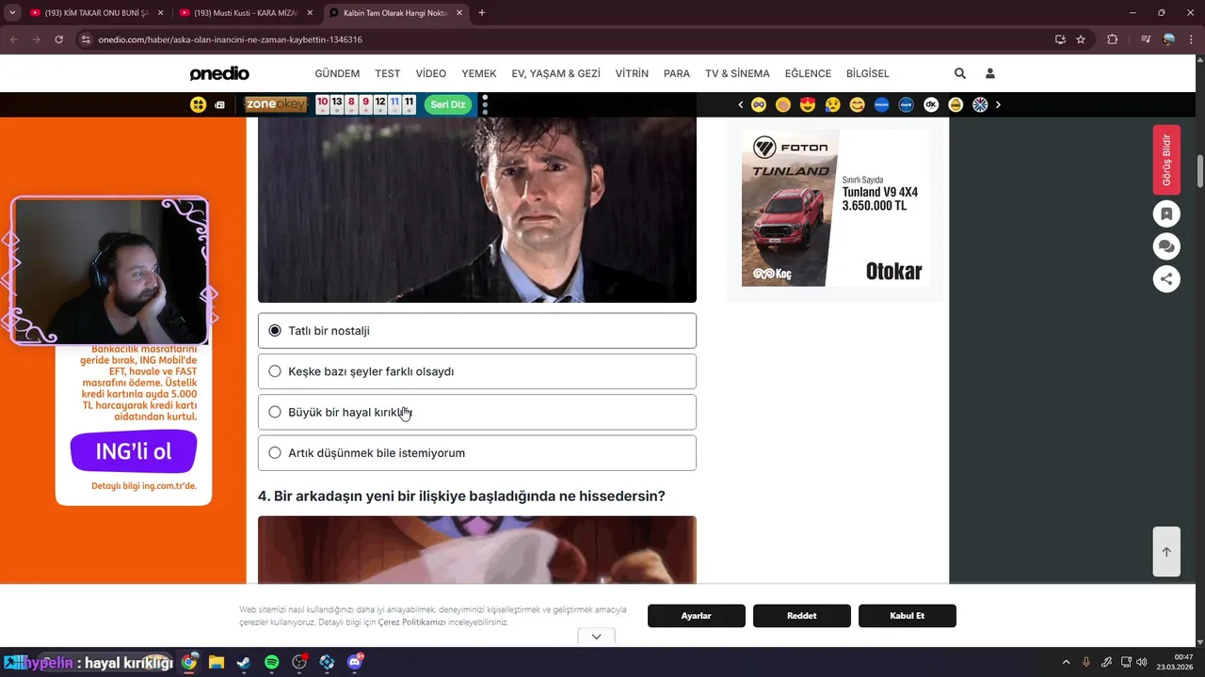The height and width of the screenshot is (677, 1205).
Task: Save article with bookmark icon
Action: [x=1166, y=213]
